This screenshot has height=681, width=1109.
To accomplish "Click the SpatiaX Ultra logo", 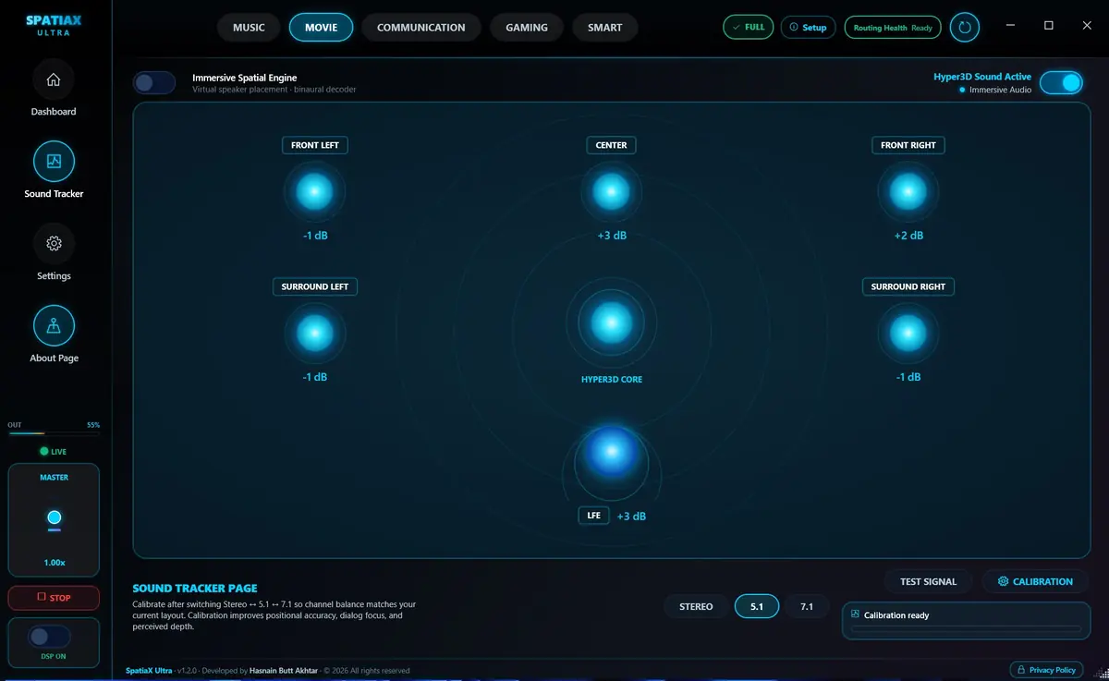I will (x=54, y=25).
